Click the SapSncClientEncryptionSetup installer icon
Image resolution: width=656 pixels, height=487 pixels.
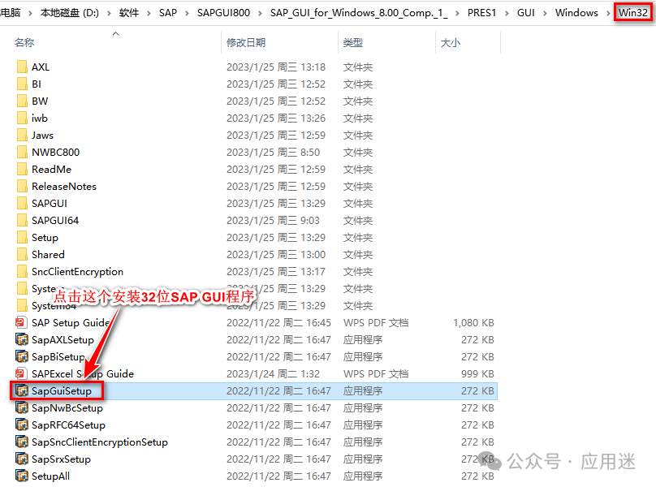pos(21,442)
